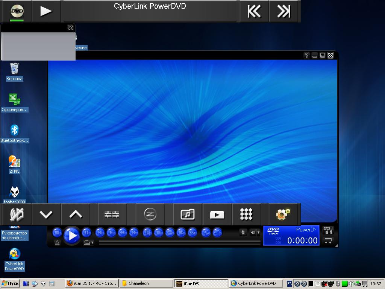This screenshot has height=289, width=385.
Task: Click the up chevron in iCar bar
Action: [x=76, y=214]
